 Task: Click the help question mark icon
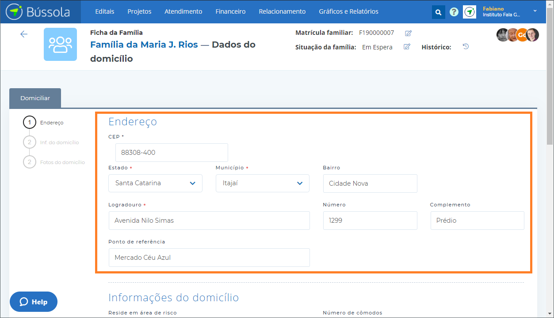point(454,12)
